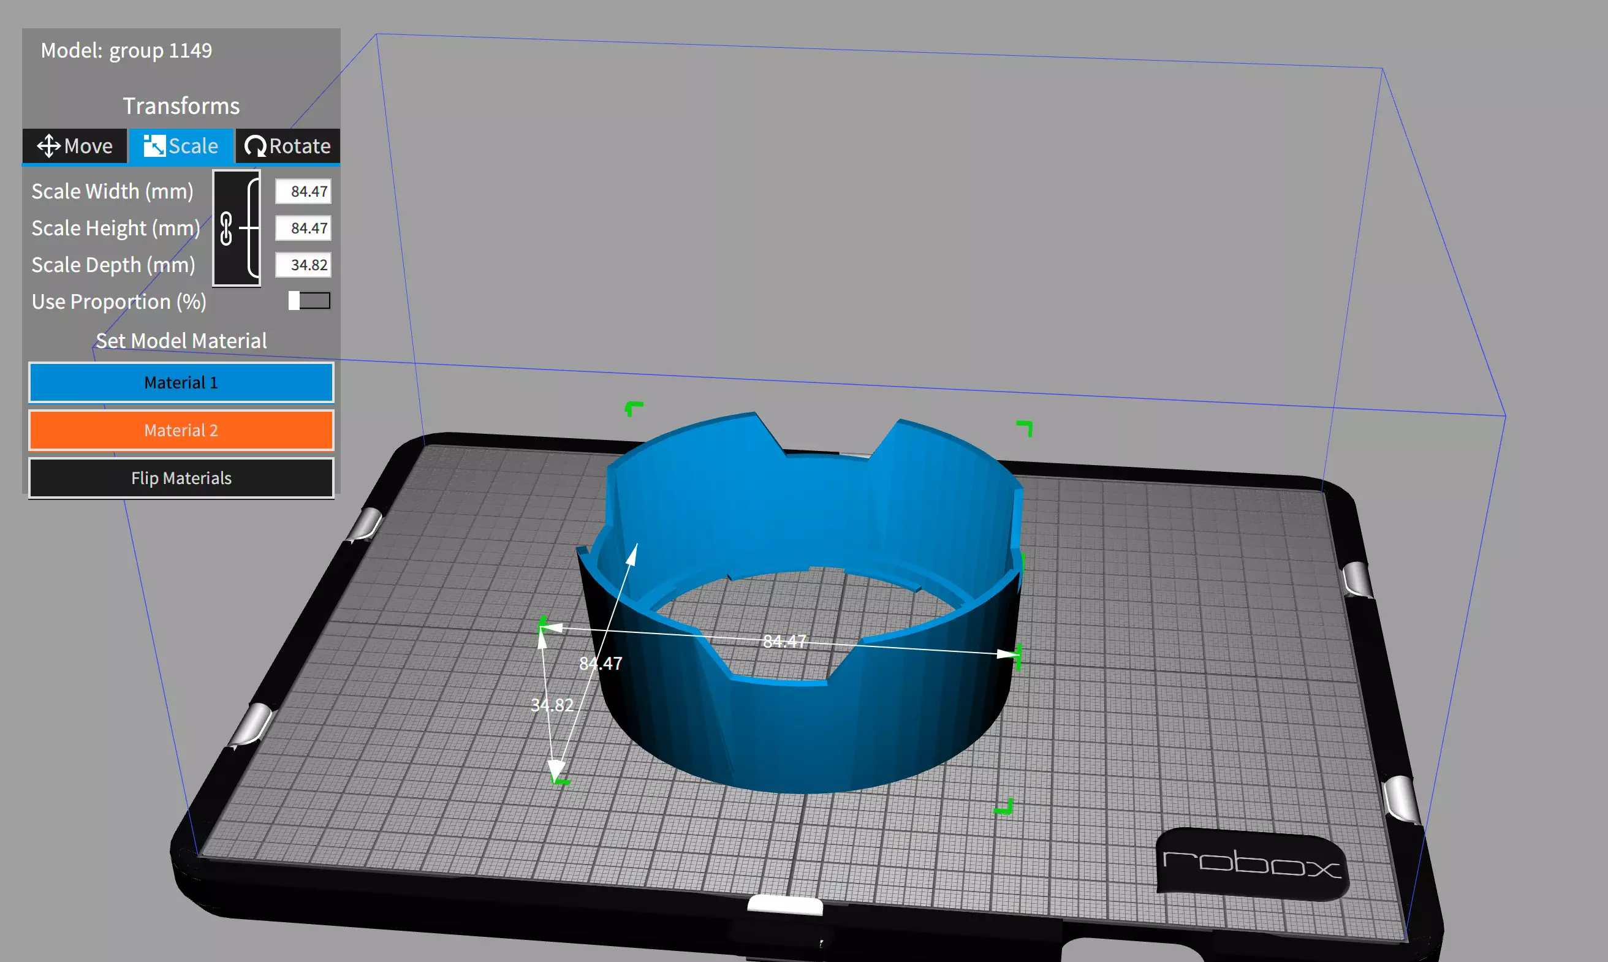Switch to the Rotate transform tab
The width and height of the screenshot is (1608, 962).
coord(287,146)
